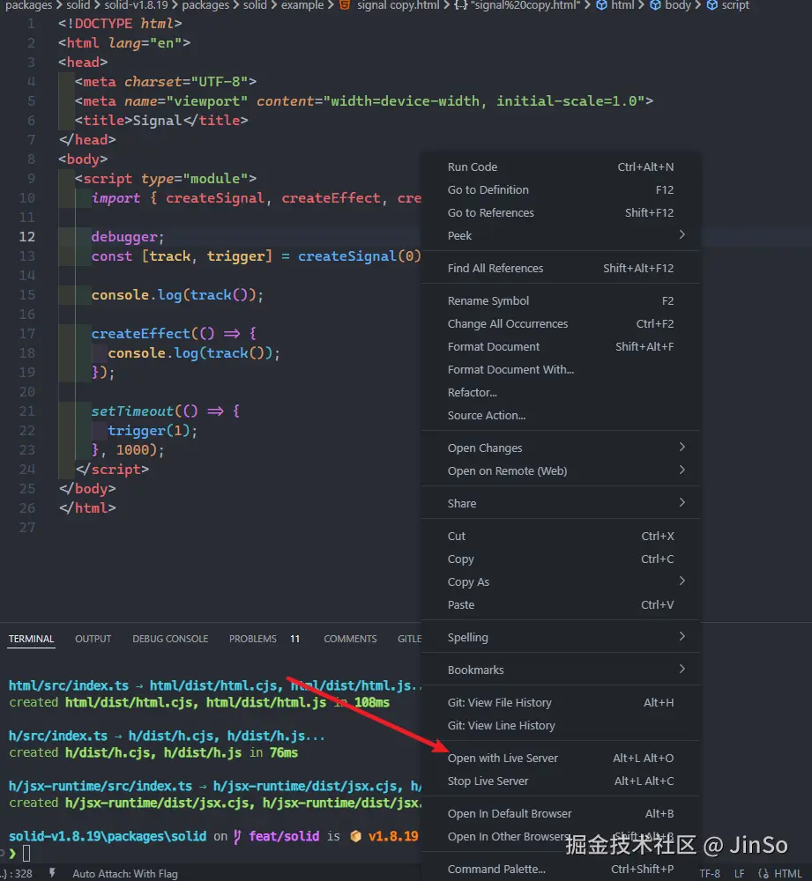
Task: Click the braces icon before "signal%20copy.html"
Action: tap(460, 5)
